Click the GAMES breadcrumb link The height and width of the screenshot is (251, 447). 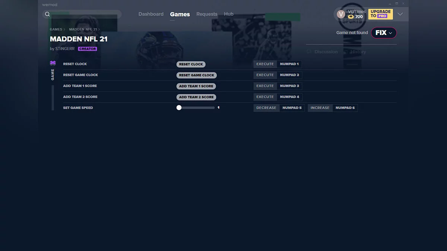coord(56,29)
